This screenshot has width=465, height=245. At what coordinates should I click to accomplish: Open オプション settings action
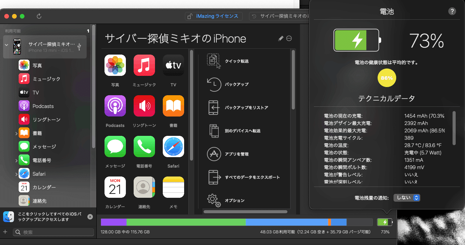(226, 200)
